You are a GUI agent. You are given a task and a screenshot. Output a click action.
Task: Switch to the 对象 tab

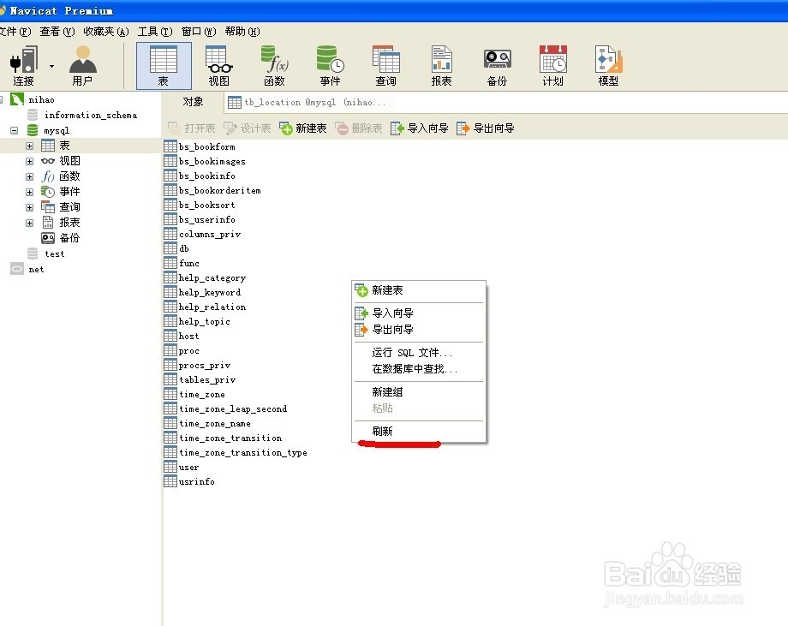click(x=193, y=102)
